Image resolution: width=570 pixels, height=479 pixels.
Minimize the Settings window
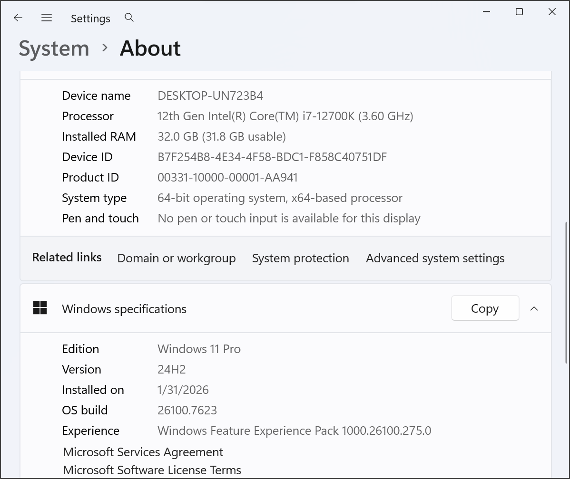tap(486, 12)
